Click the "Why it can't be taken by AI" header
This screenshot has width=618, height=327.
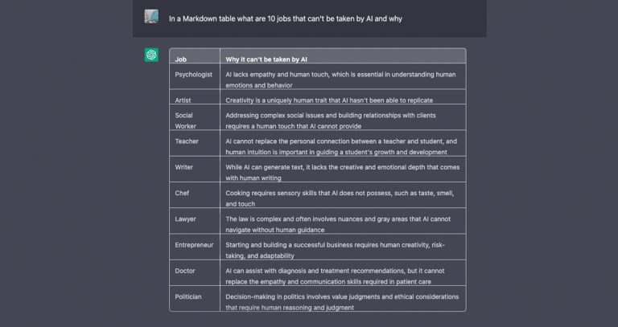coord(266,59)
